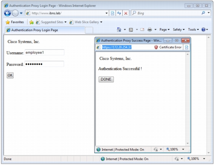Expand the Feeds dropdown arrow
This screenshot has height=165, width=215.
pyautogui.click(x=137, y=29)
